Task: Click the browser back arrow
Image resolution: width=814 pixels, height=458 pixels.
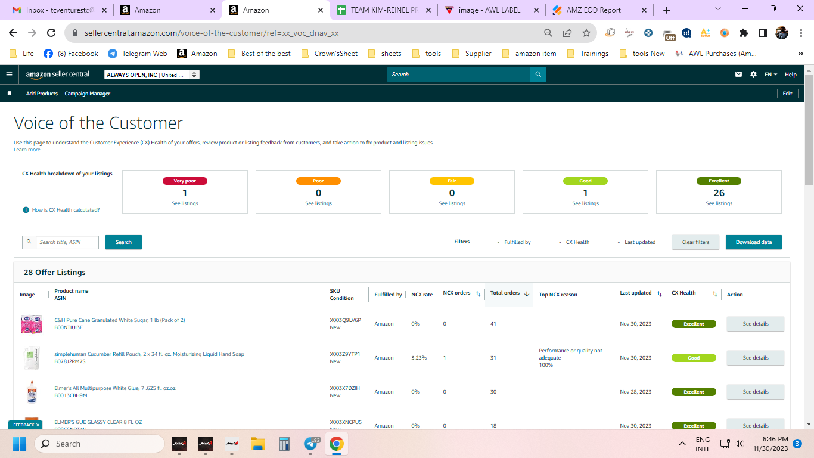Action: [x=13, y=33]
